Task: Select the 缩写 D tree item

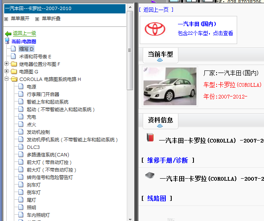Action: point(26,49)
